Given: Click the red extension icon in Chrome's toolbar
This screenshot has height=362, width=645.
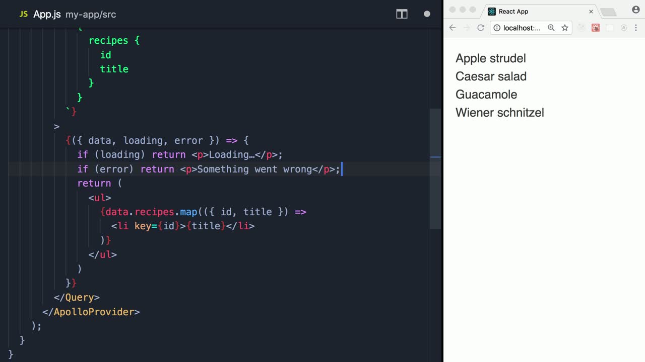Looking at the screenshot, I should tap(596, 28).
